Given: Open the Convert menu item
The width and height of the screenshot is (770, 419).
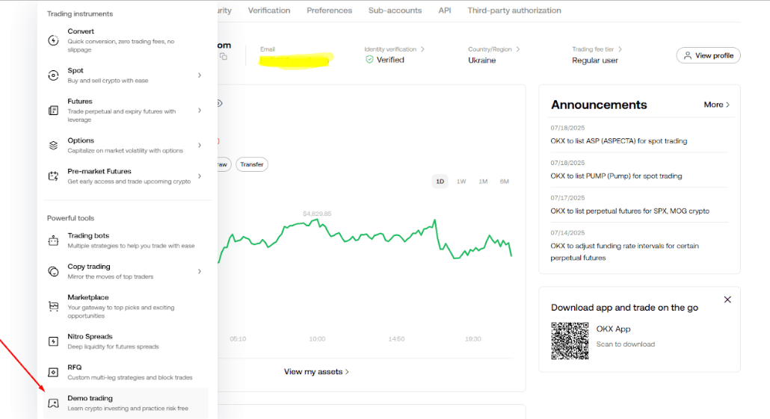Looking at the screenshot, I should 126,40.
